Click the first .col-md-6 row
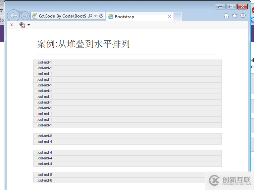Image resolution: width=254 pixels, height=190 pixels. (x=128, y=175)
